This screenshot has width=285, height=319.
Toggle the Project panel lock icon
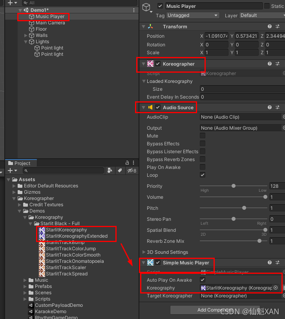(x=127, y=163)
